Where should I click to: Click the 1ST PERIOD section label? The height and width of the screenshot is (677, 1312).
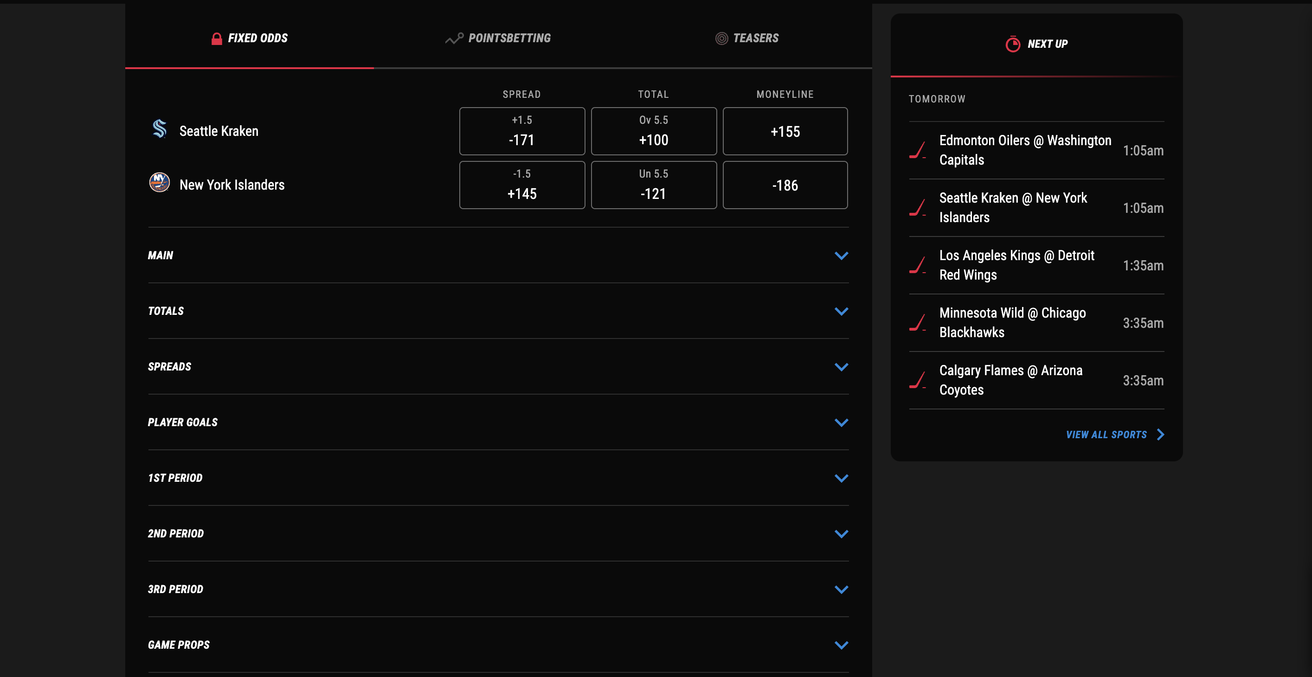[175, 478]
